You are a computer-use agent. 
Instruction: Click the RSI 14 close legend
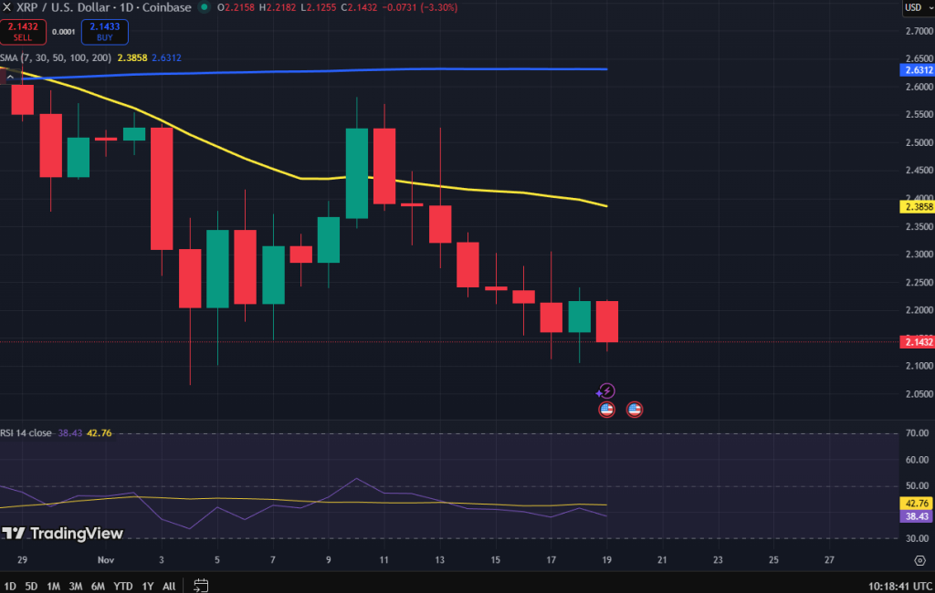pyautogui.click(x=26, y=432)
